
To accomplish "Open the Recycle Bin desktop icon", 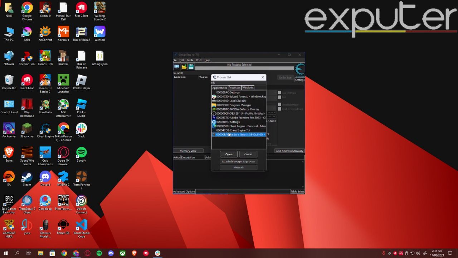I will pos(9,82).
